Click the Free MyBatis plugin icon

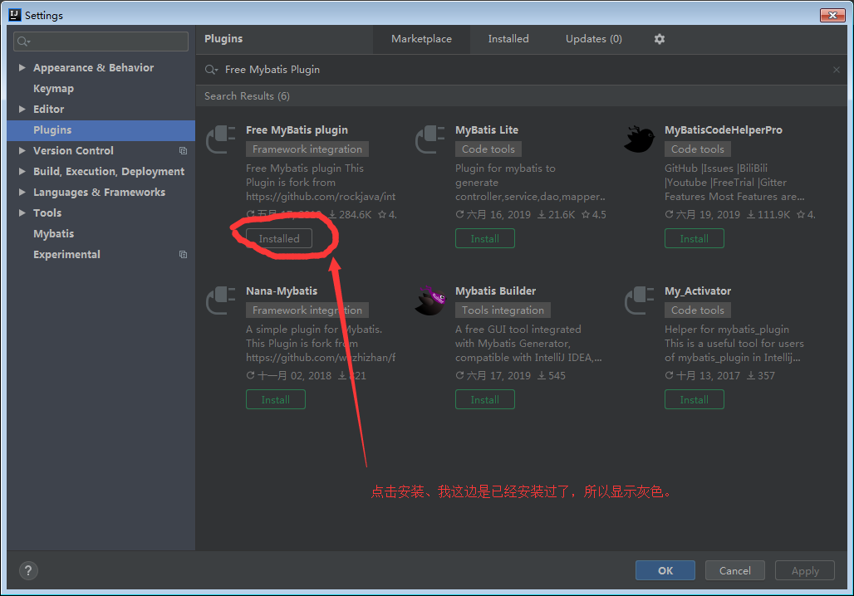221,139
